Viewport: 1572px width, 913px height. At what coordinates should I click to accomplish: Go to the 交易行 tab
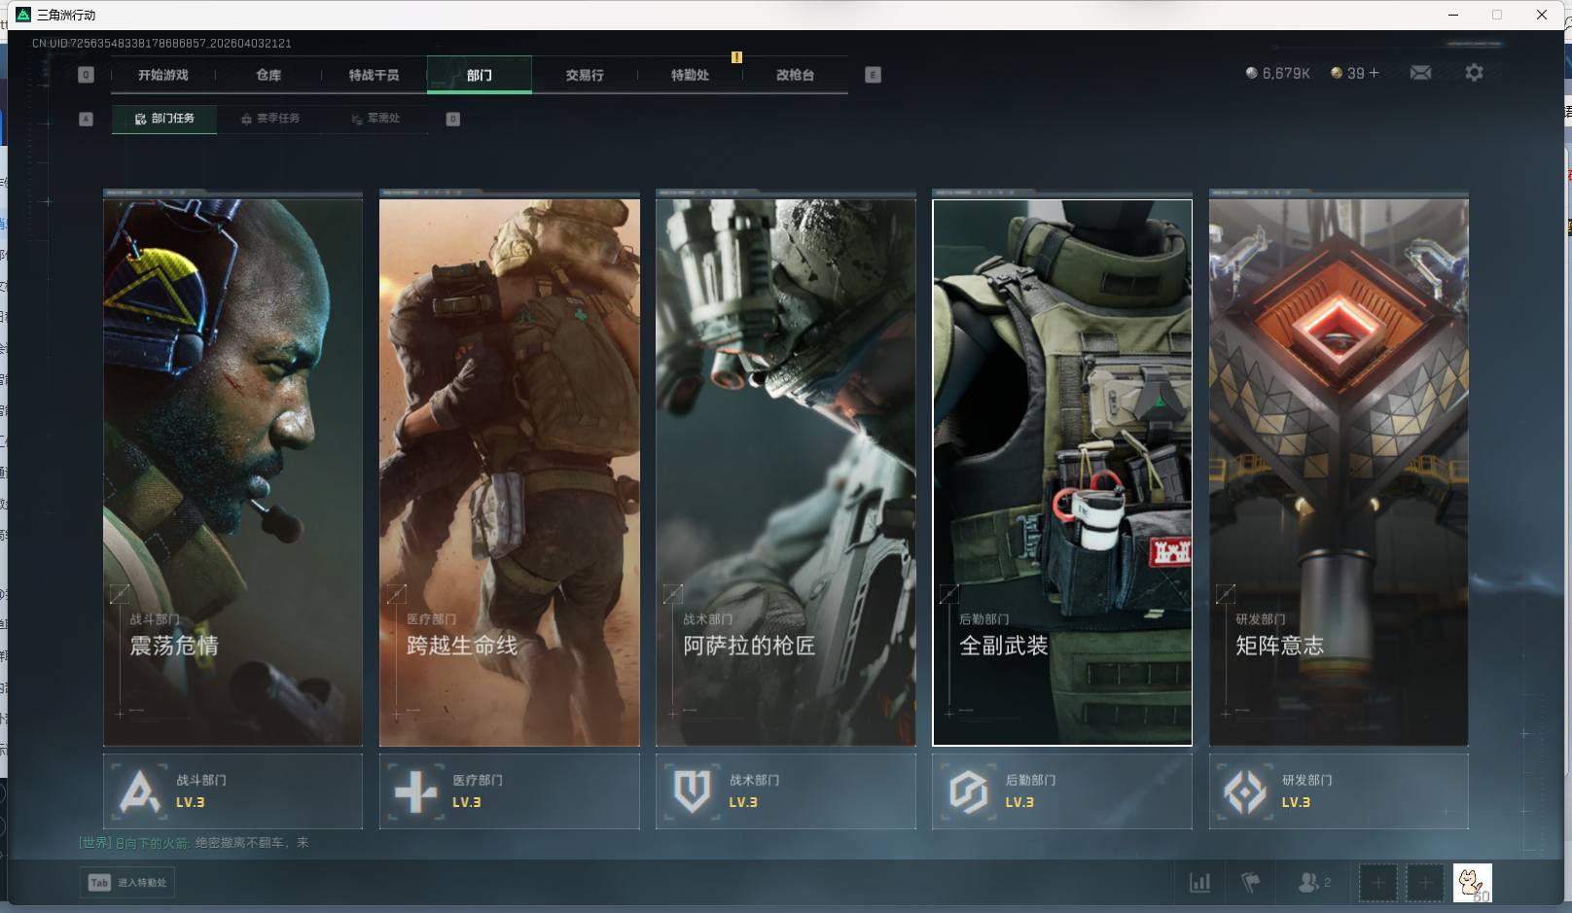pyautogui.click(x=585, y=75)
